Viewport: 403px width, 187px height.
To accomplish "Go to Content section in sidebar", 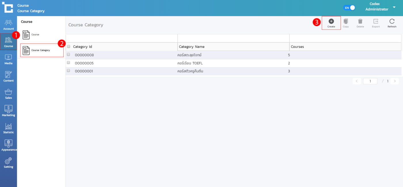I will point(8,76).
